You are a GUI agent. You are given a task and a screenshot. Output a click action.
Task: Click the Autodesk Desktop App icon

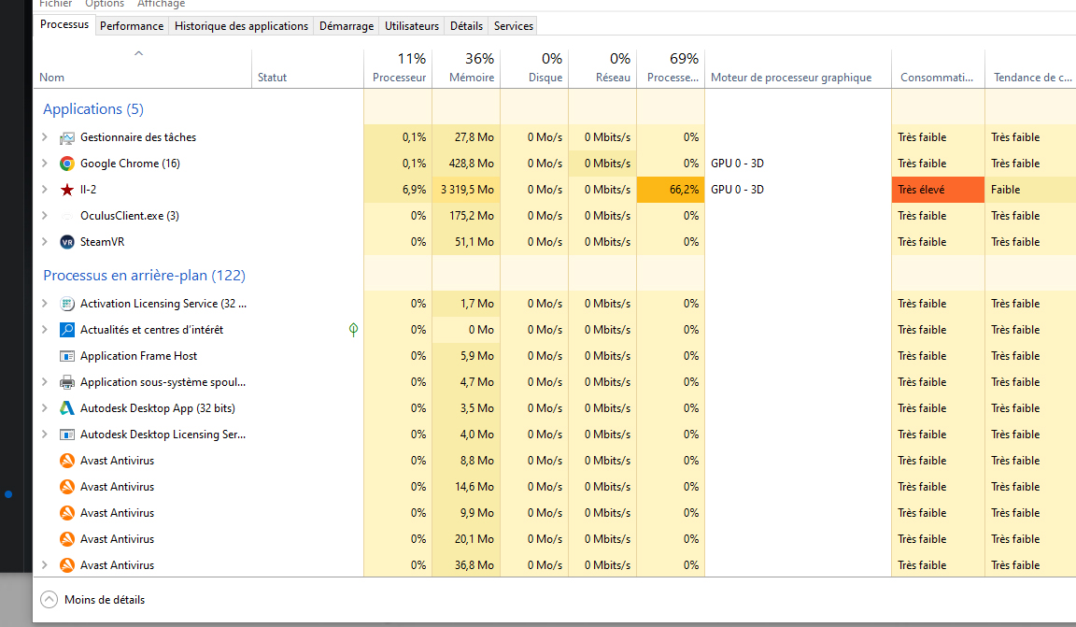(x=66, y=408)
